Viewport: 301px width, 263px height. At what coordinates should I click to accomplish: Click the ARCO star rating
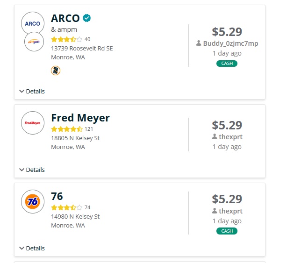pyautogui.click(x=66, y=39)
